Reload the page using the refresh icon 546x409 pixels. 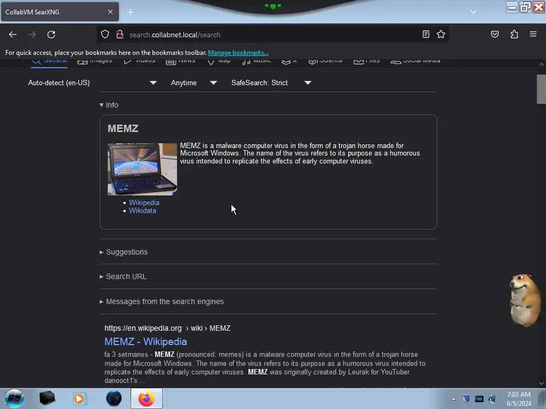pos(51,35)
